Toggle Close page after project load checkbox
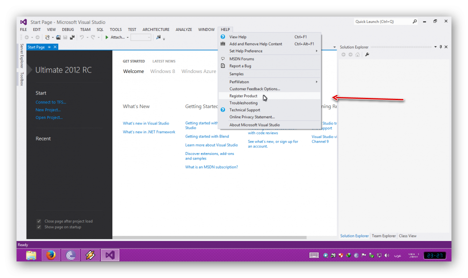 [x=39, y=221]
